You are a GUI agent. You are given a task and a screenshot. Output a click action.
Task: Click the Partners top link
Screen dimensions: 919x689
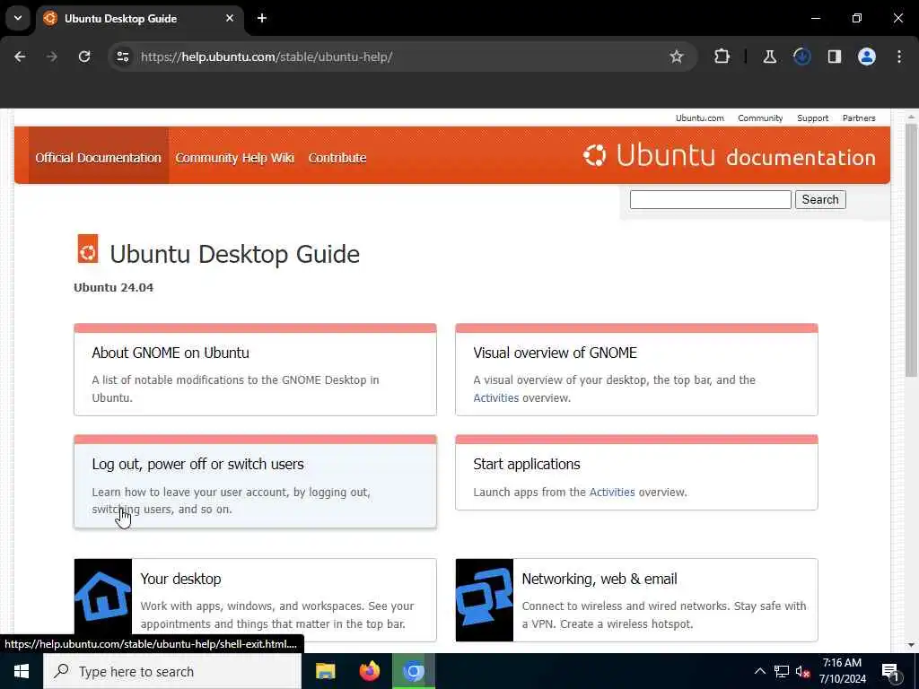click(x=859, y=118)
